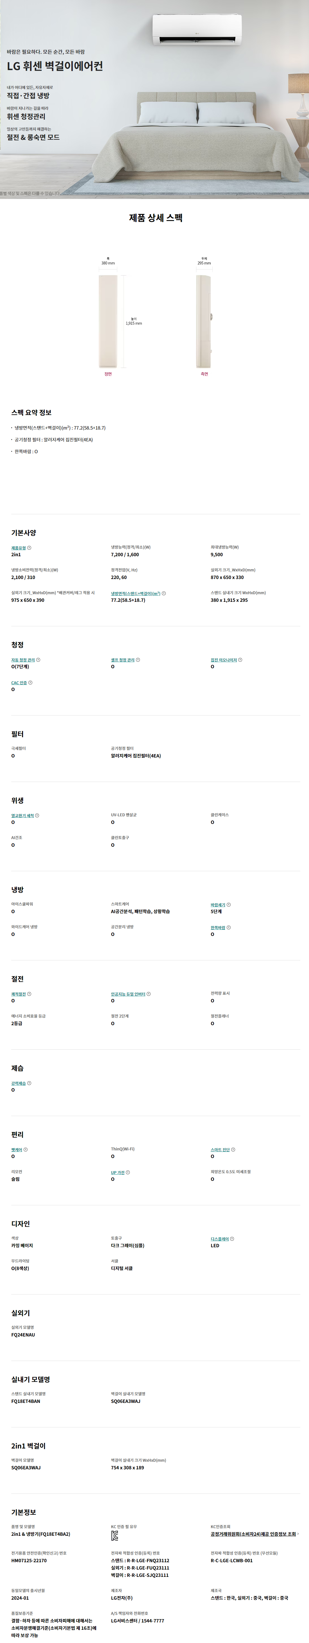
Task: Open the UP 가전 link
Action: pyautogui.click(x=118, y=1172)
